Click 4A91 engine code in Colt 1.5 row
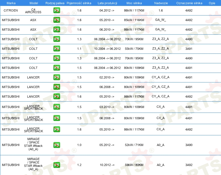The image size is (221, 175). (189, 68)
